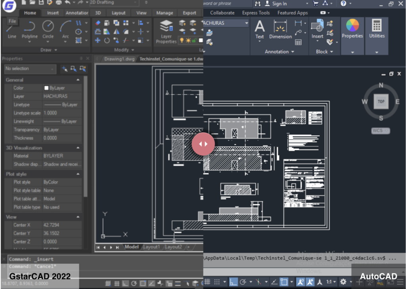Click the shopping cart icon in AutoCAD
This screenshot has width=406, height=289.
pyautogui.click(x=316, y=3)
